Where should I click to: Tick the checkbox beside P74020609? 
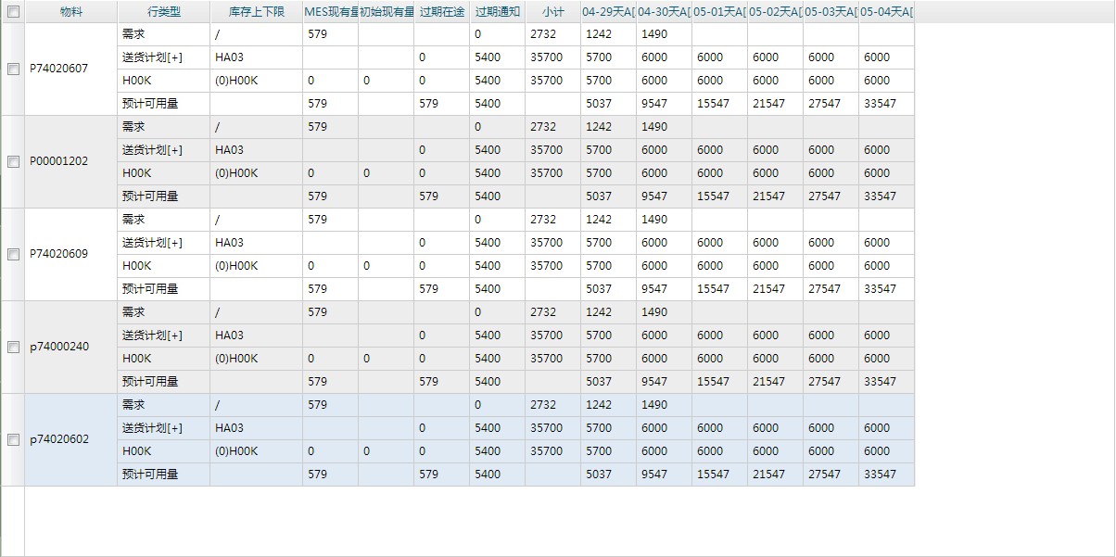point(13,254)
